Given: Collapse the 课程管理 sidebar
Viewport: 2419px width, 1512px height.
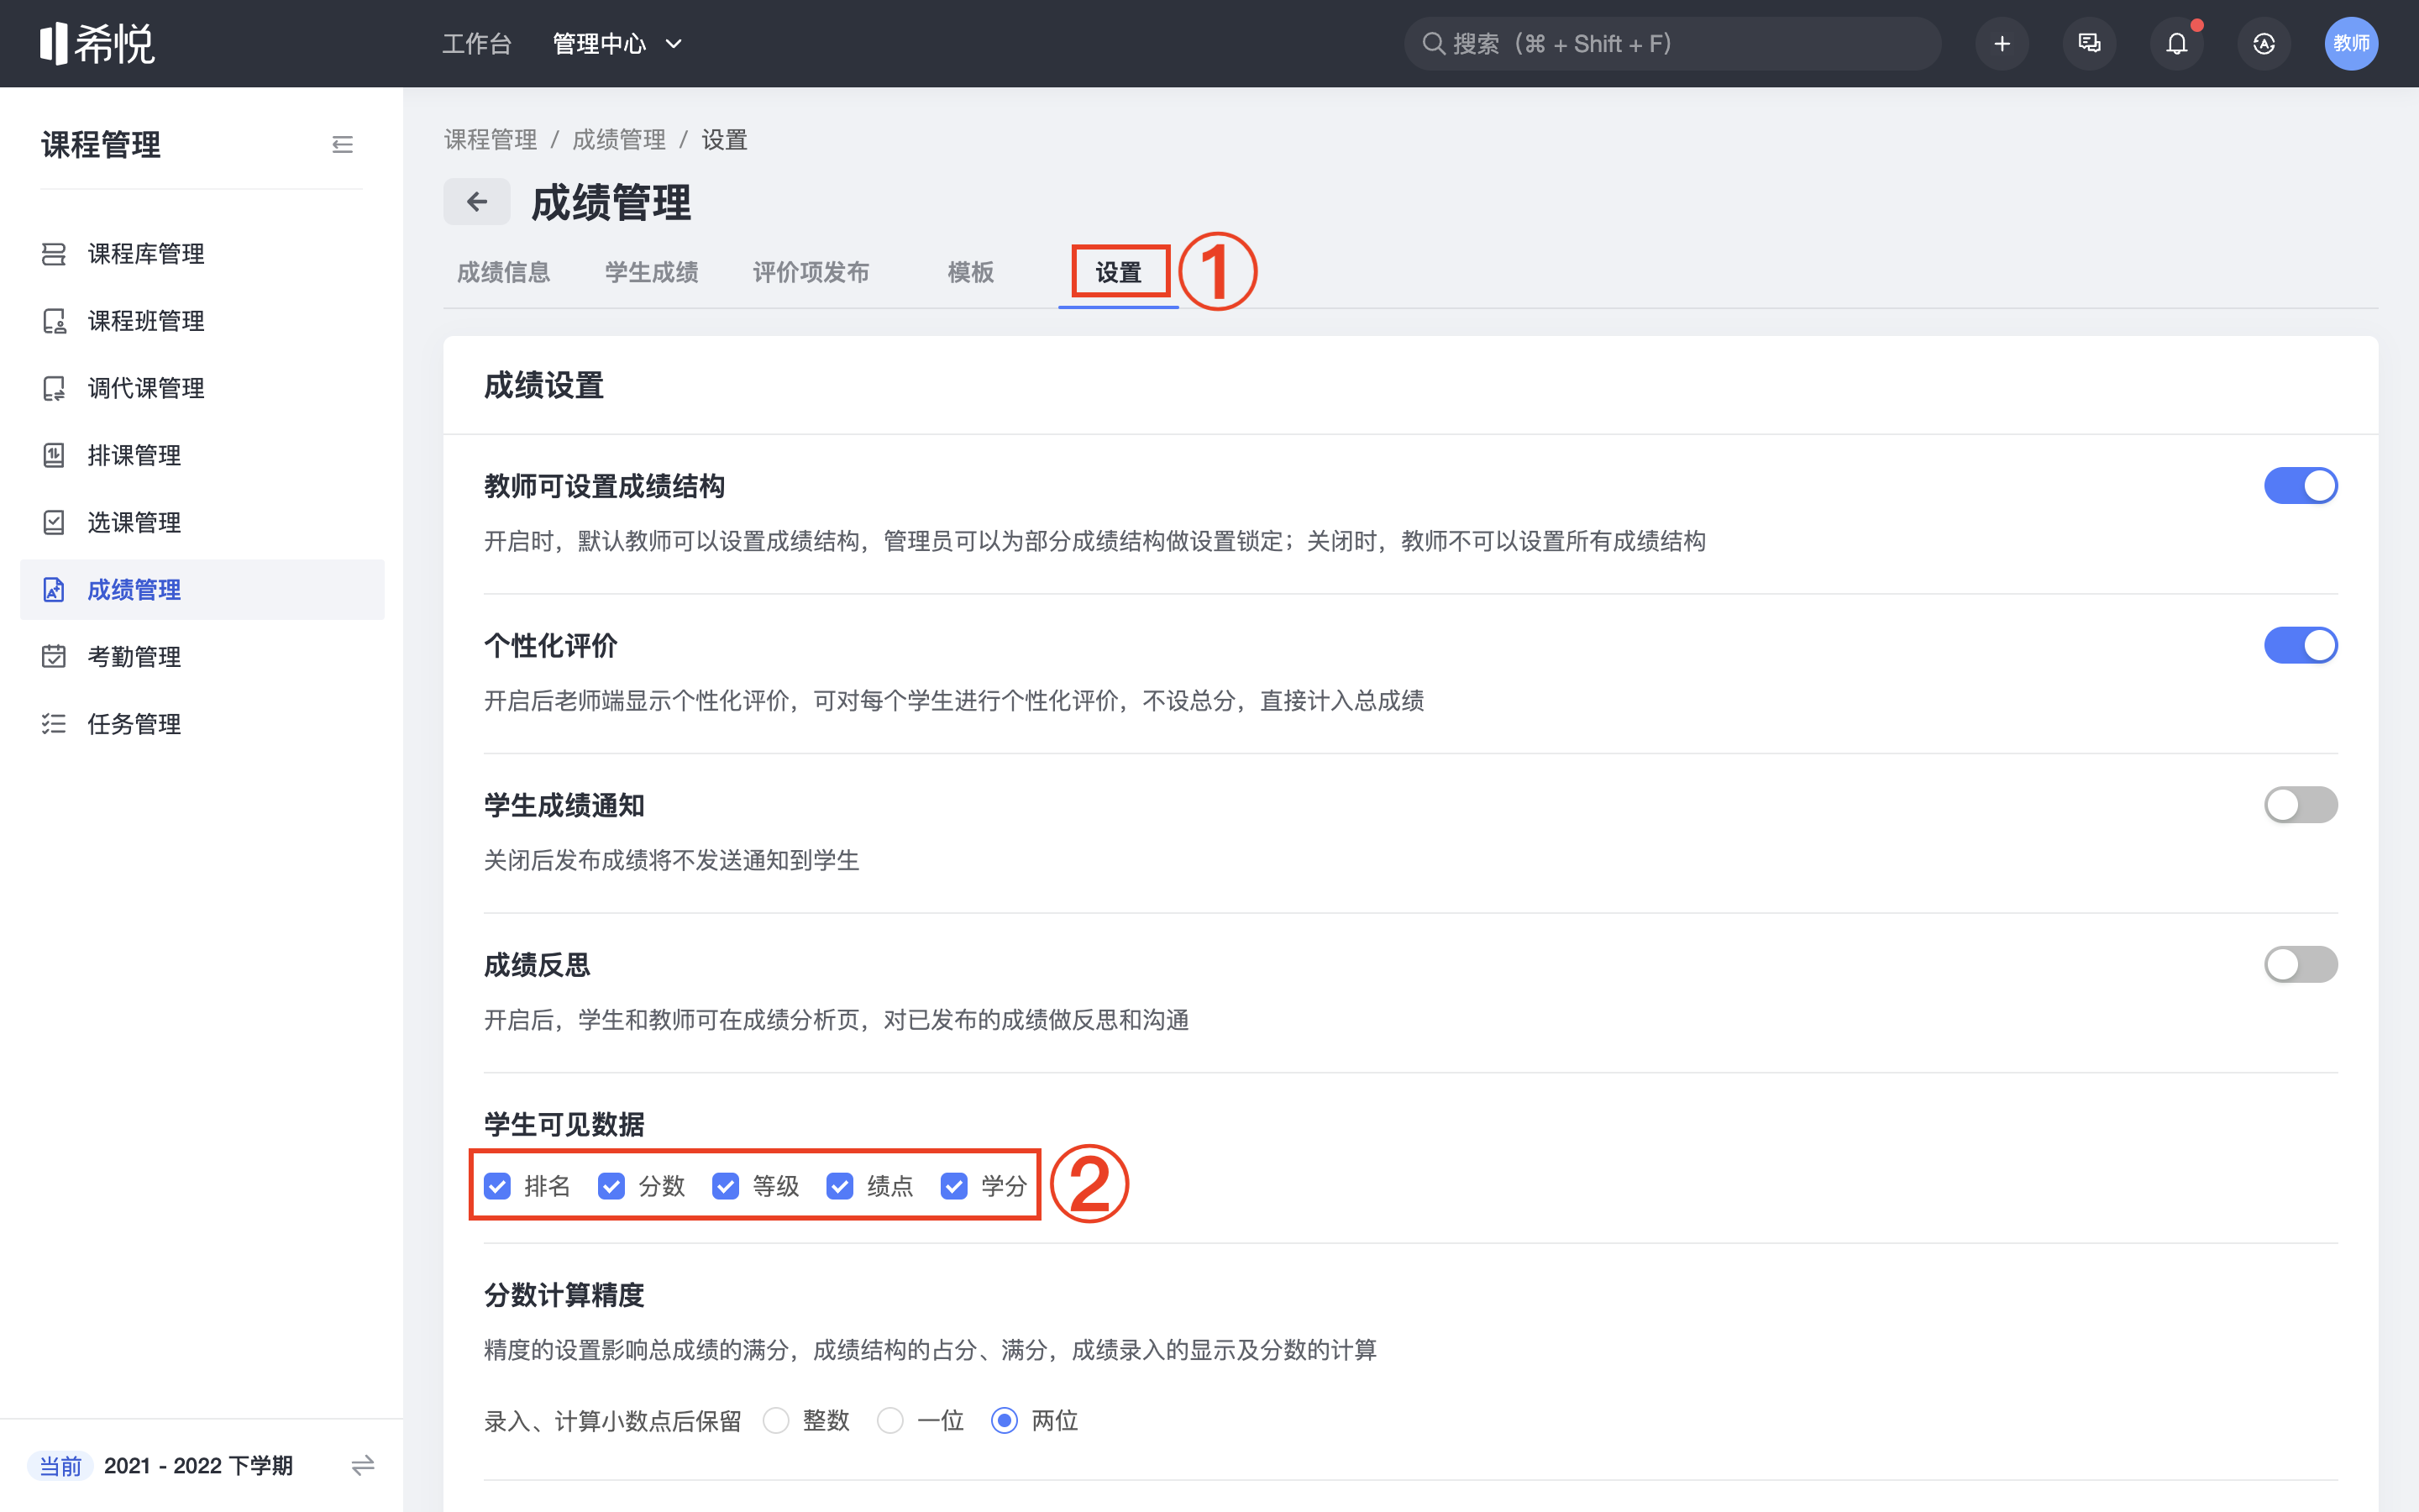Looking at the screenshot, I should coord(342,145).
